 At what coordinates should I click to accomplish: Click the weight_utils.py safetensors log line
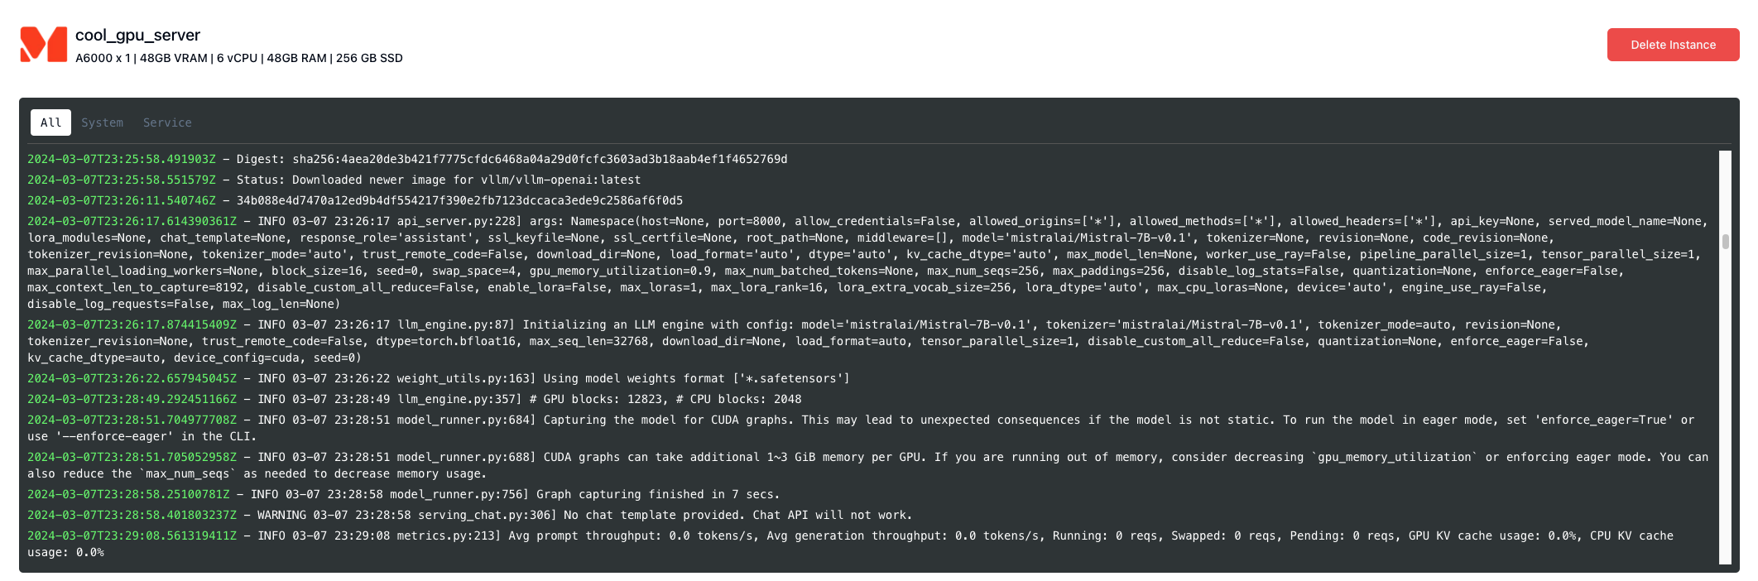[439, 378]
